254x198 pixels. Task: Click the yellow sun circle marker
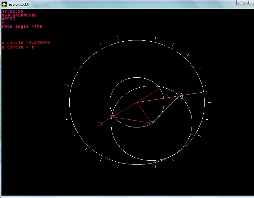click(x=179, y=96)
